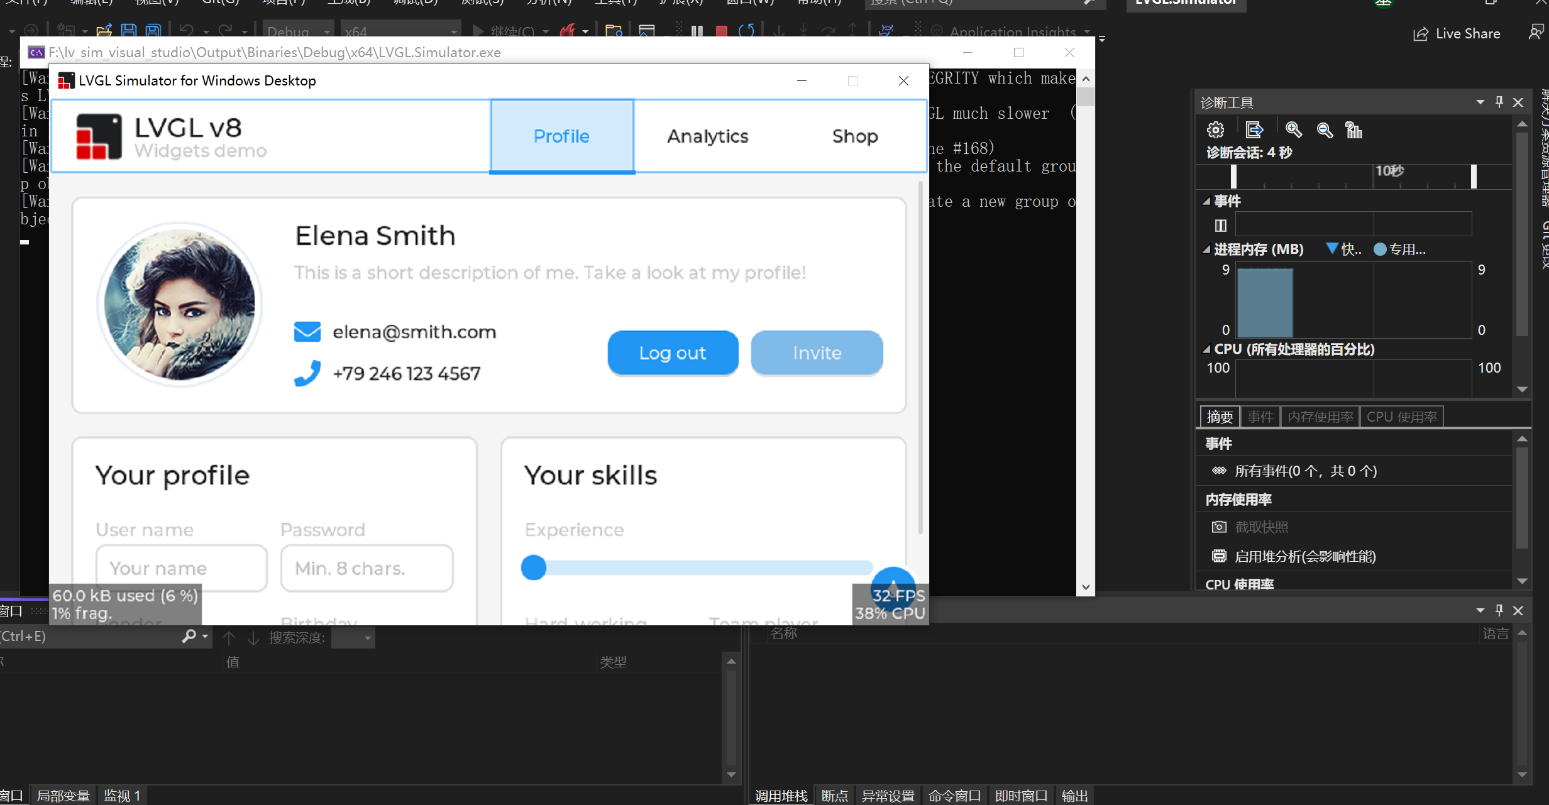The height and width of the screenshot is (805, 1549).
Task: Toggle the events pause tracker icon
Action: [1220, 225]
